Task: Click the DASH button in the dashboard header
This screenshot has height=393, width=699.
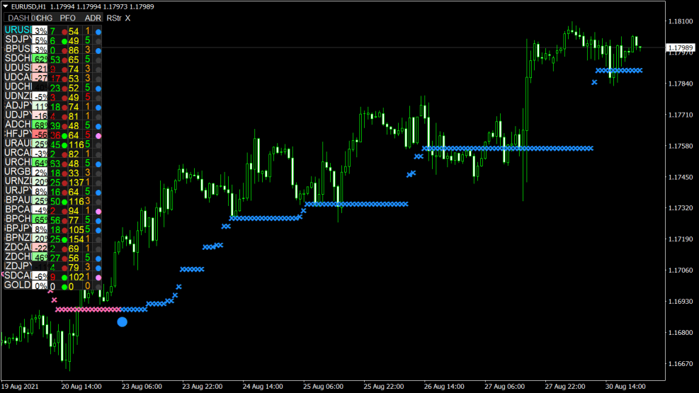Action: (19, 18)
